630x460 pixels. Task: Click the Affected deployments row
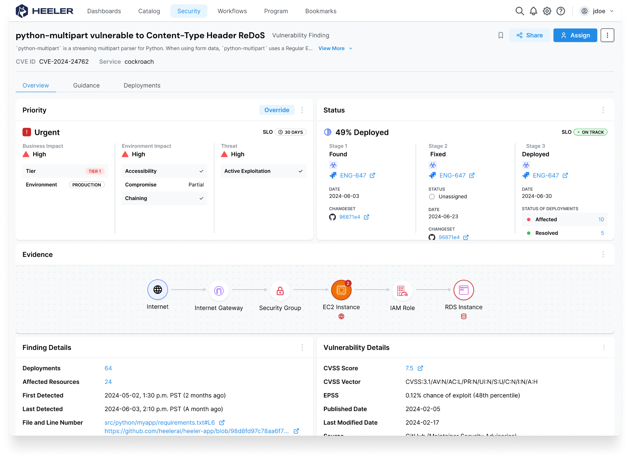pos(564,219)
